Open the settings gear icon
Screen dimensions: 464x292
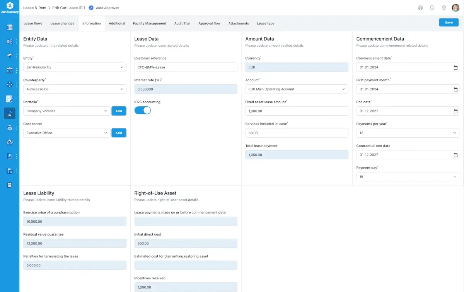click(444, 8)
